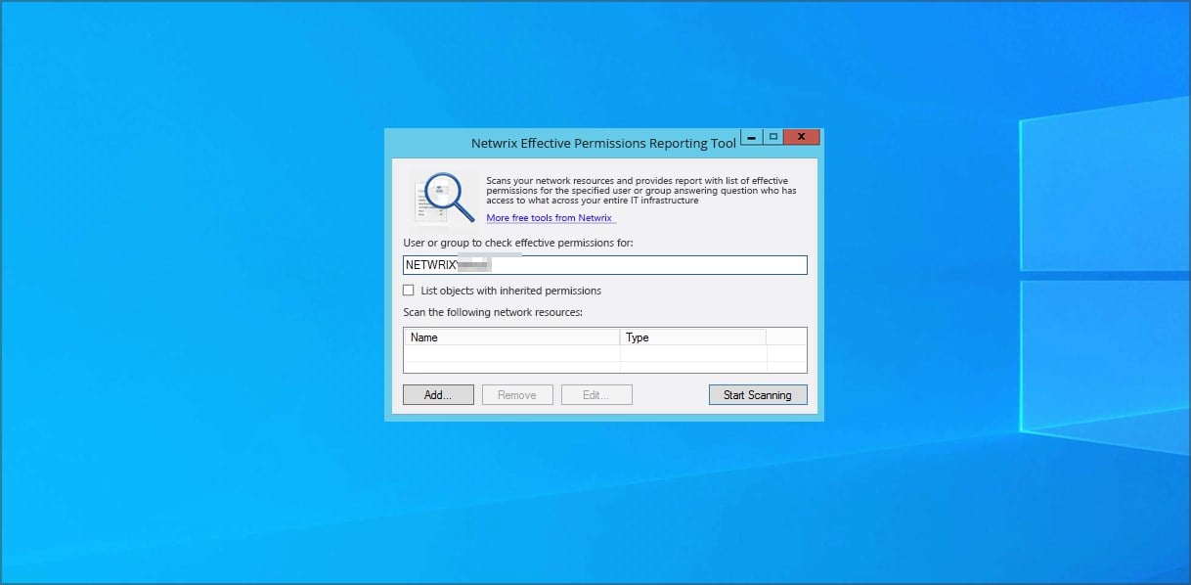Screen dimensions: 1191x585
Task: Focus the user or group input field
Action: [605, 265]
